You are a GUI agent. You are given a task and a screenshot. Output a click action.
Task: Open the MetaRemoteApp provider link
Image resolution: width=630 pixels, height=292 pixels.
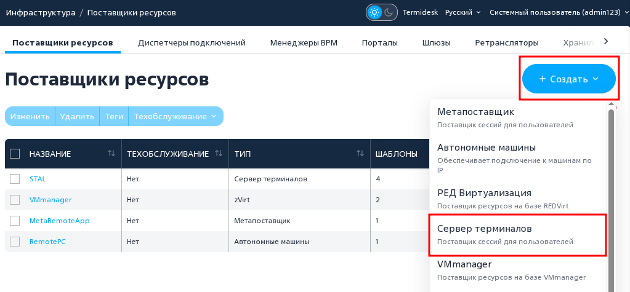(60, 221)
